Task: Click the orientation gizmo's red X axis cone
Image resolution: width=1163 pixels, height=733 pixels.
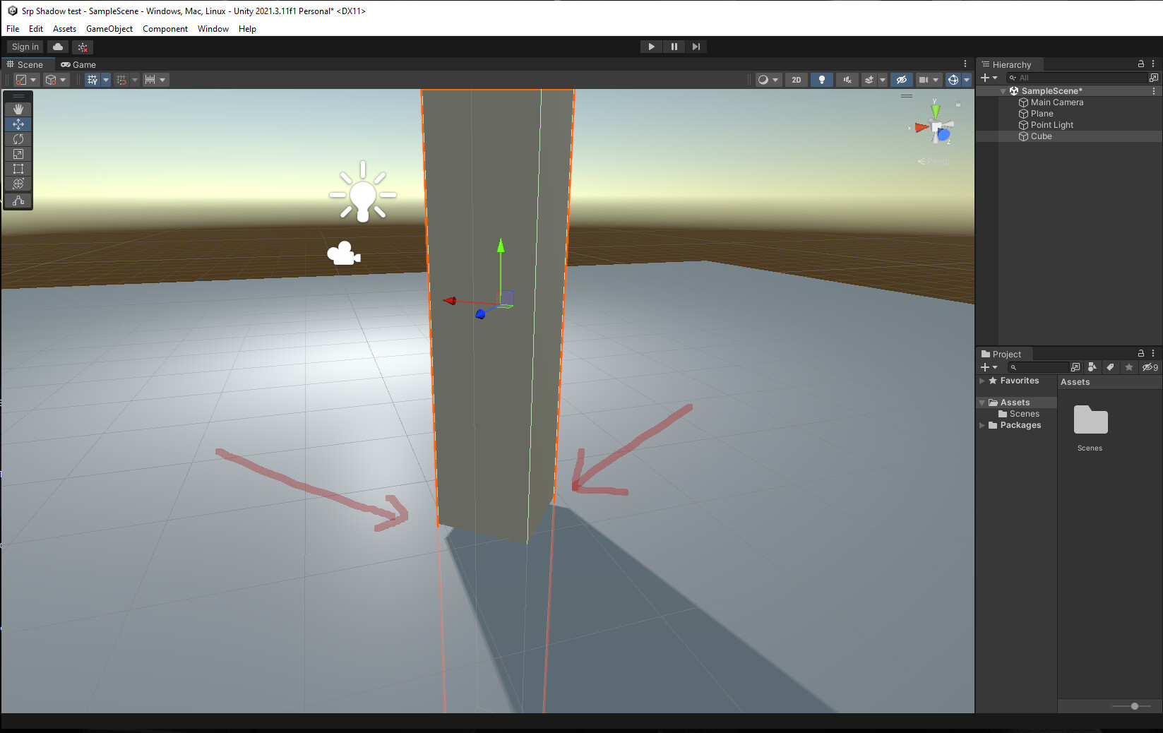Action: (x=922, y=127)
